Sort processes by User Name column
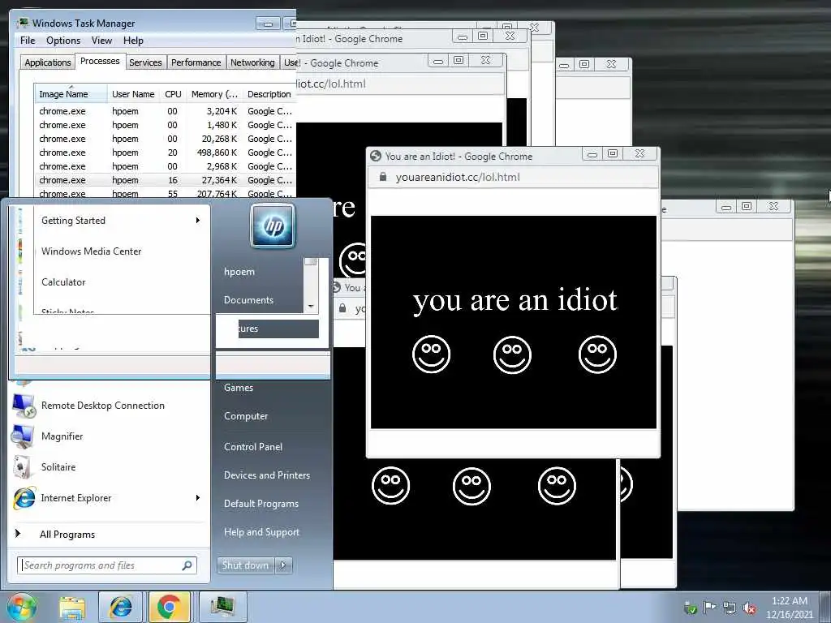The width and height of the screenshot is (831, 623). point(133,94)
